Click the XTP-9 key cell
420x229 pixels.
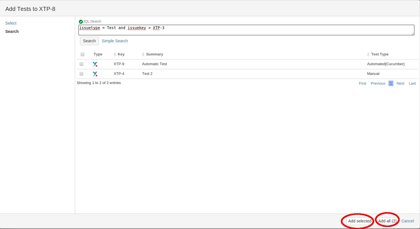(x=119, y=64)
